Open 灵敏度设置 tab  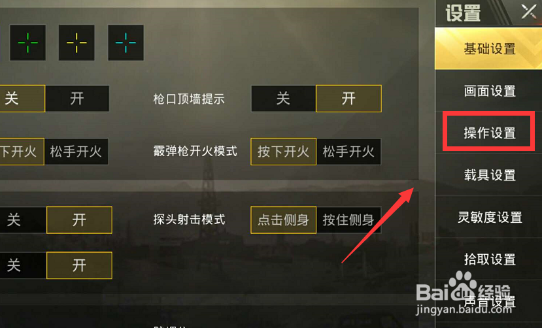(488, 217)
